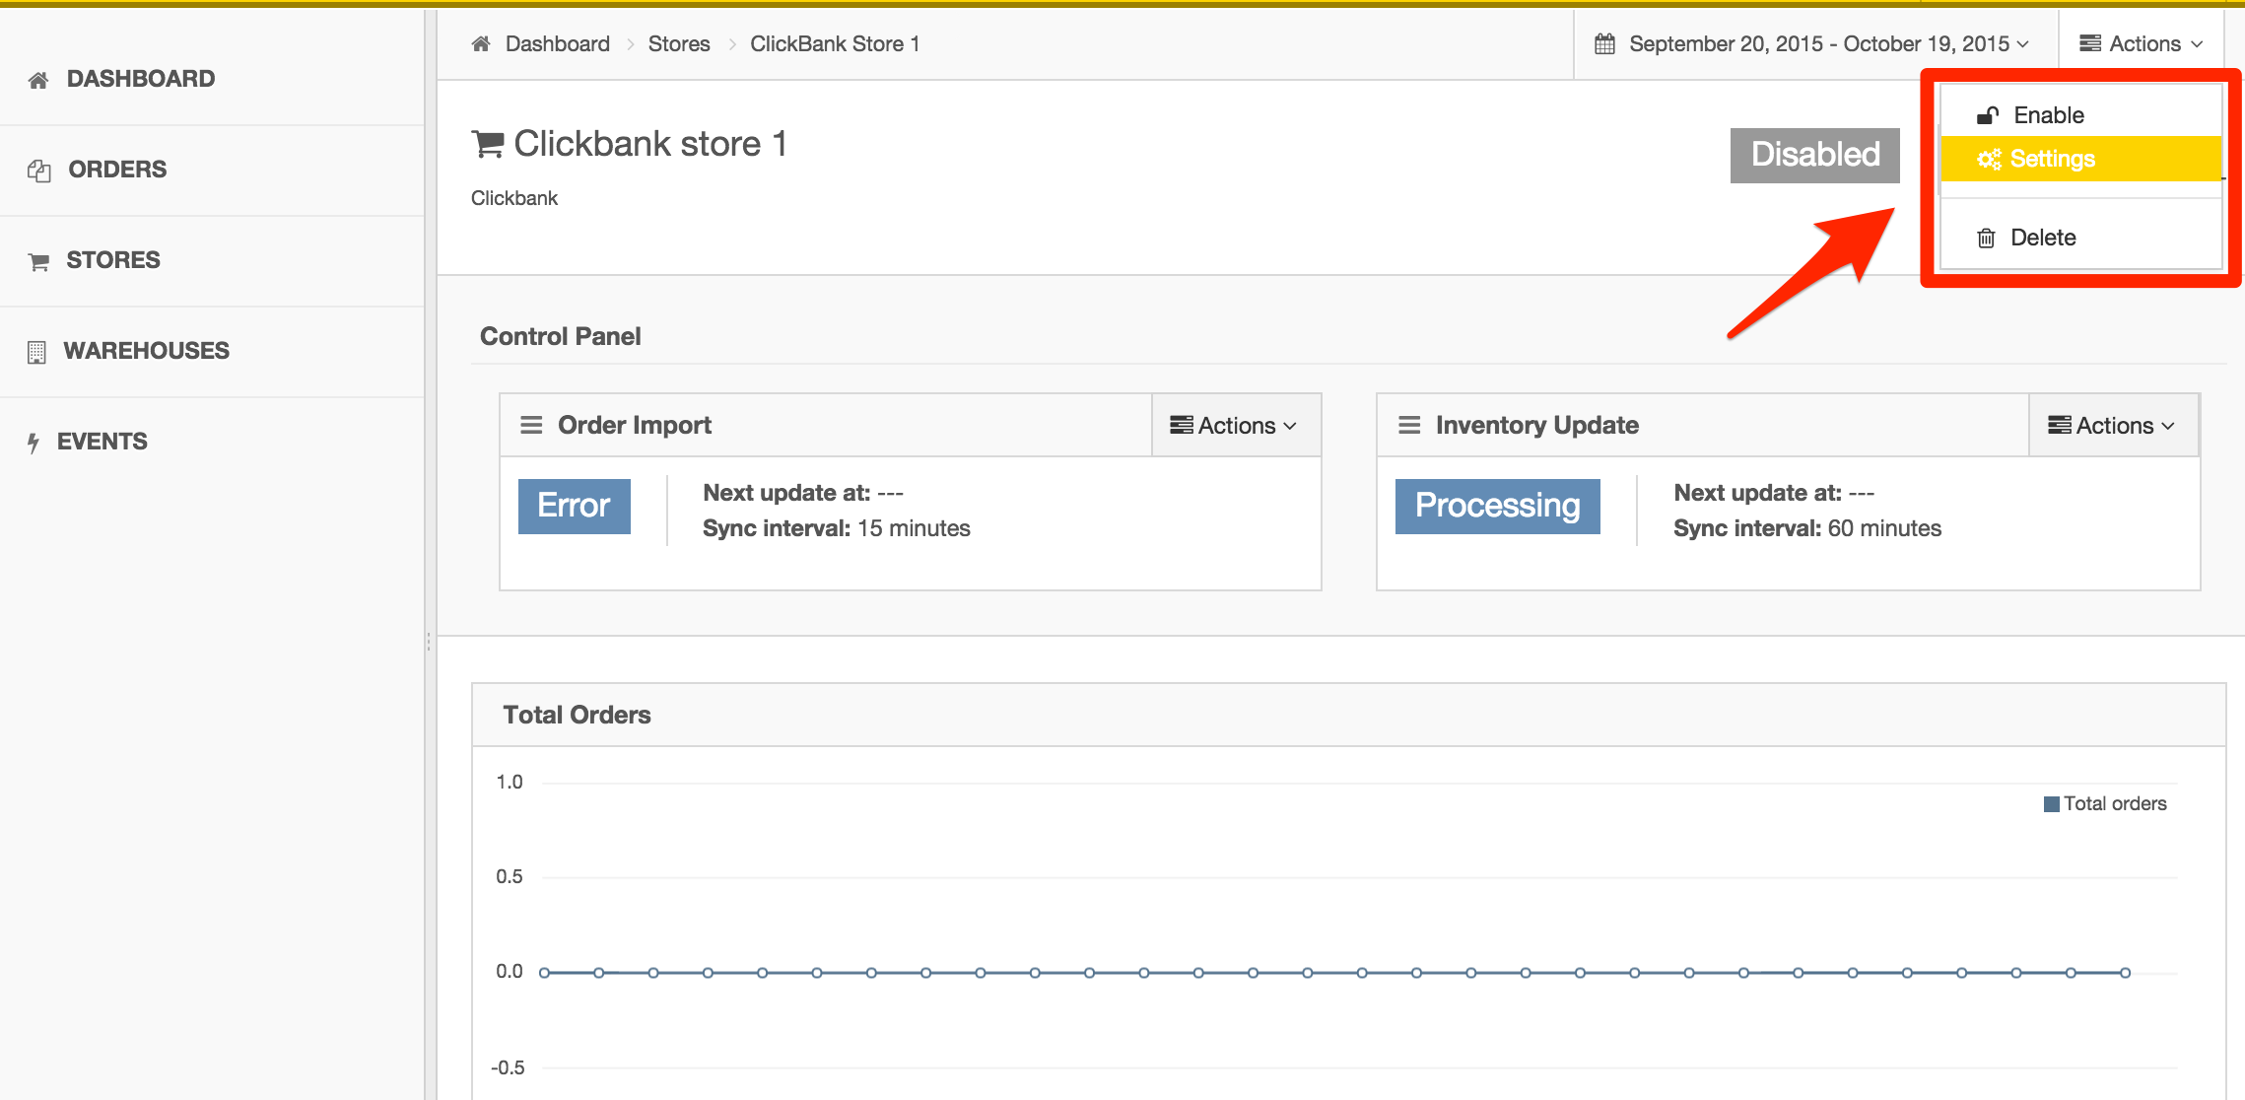Click the Dashboard breadcrumb link

pyautogui.click(x=558, y=43)
